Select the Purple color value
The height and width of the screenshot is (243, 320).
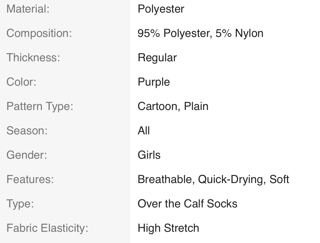tap(154, 82)
